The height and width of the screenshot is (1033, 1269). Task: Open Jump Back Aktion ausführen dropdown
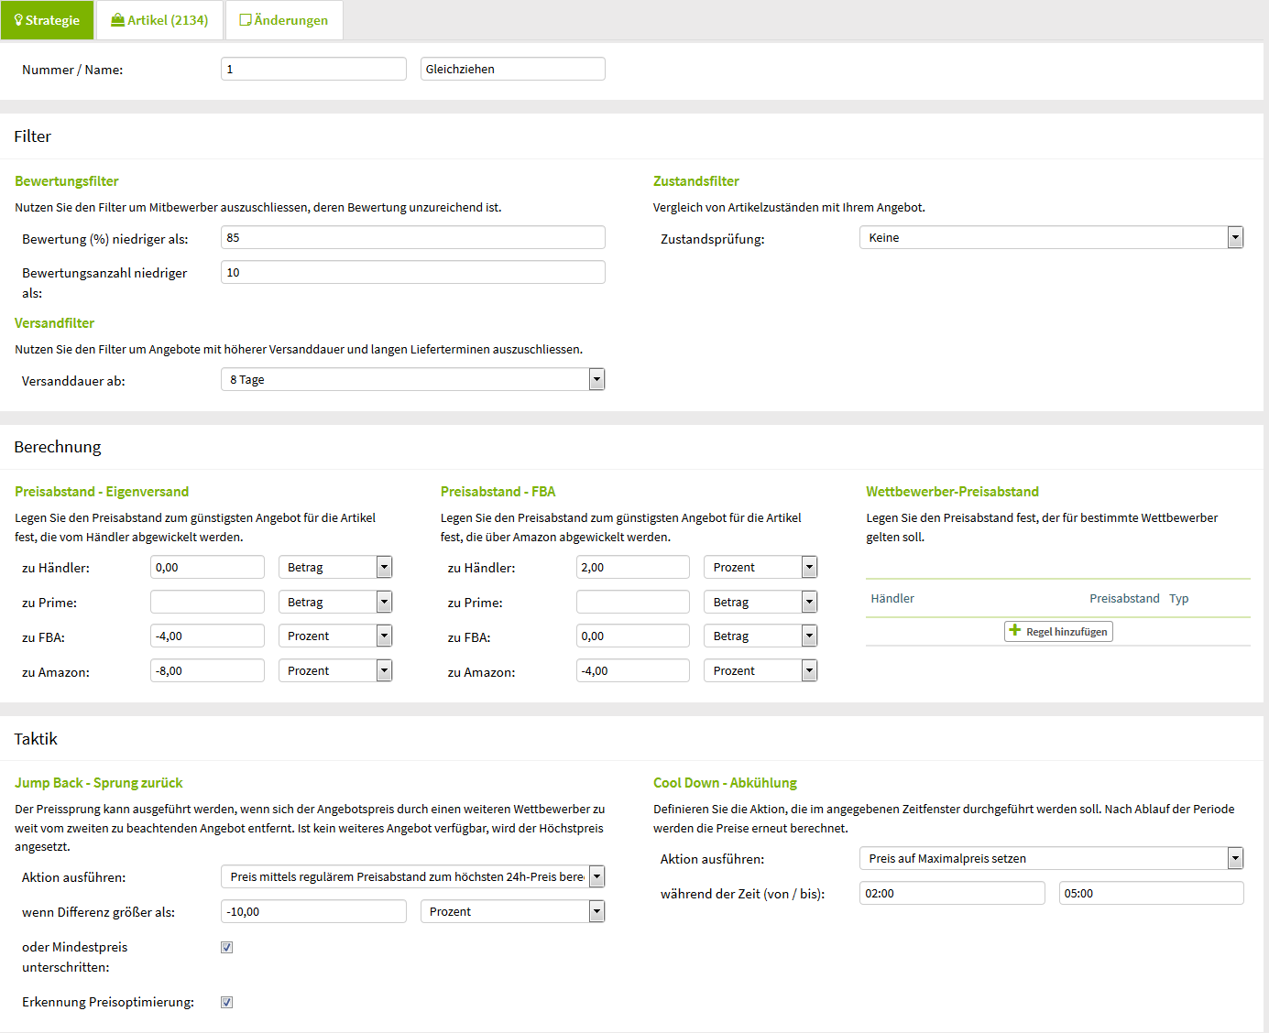[x=413, y=876]
